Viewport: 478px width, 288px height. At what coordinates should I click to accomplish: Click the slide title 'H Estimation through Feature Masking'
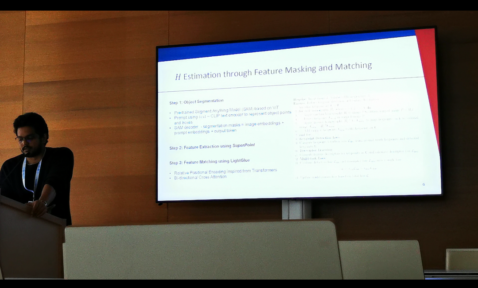273,71
